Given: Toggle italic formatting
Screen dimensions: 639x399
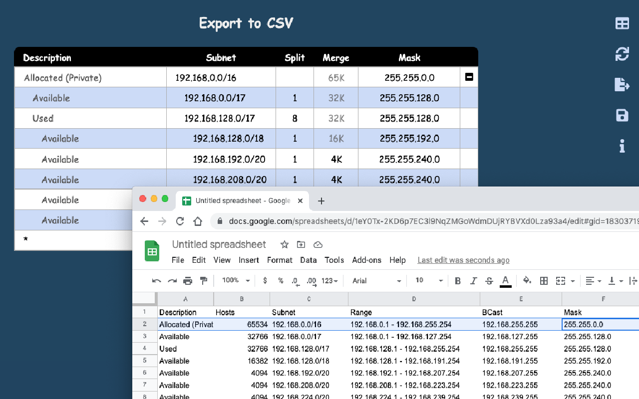Looking at the screenshot, I should click(x=473, y=281).
